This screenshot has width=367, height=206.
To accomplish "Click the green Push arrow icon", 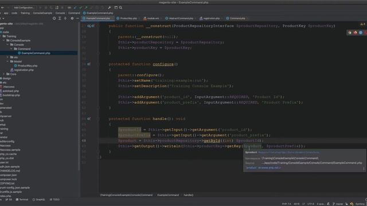I will point(86,7).
